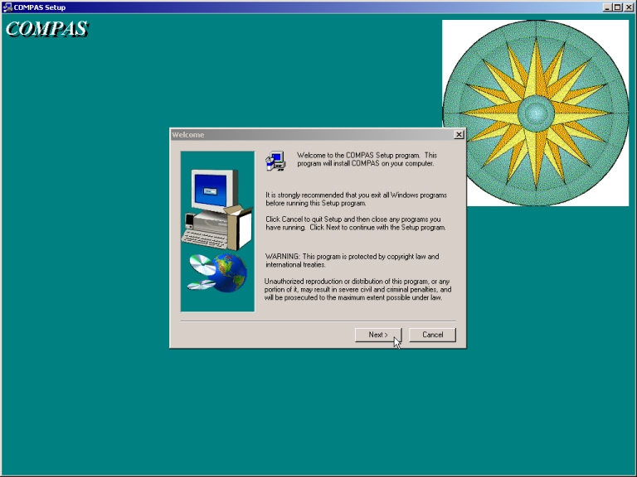The width and height of the screenshot is (637, 477).
Task: Click the "WARNING: This program is protected" text
Action: tap(352, 260)
